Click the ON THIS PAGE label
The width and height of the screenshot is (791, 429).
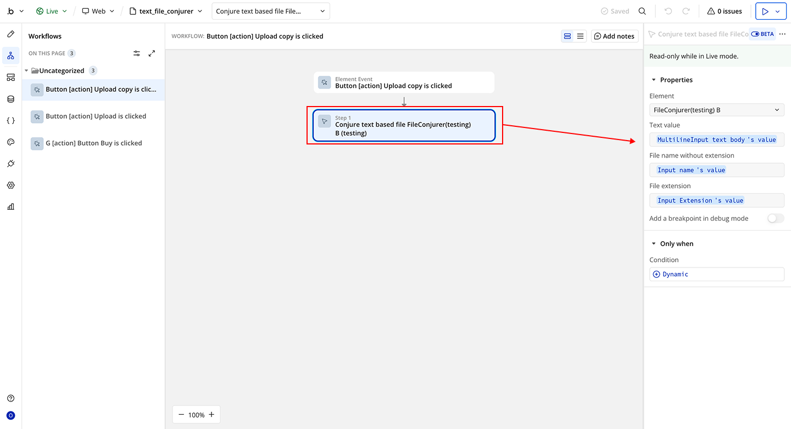[47, 53]
